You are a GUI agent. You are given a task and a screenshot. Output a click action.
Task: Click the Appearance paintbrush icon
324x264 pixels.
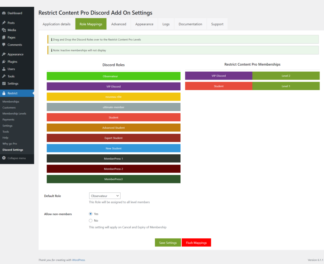pos(4,54)
